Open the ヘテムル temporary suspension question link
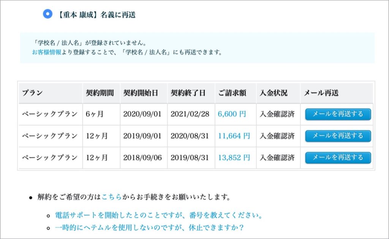 coord(149,228)
